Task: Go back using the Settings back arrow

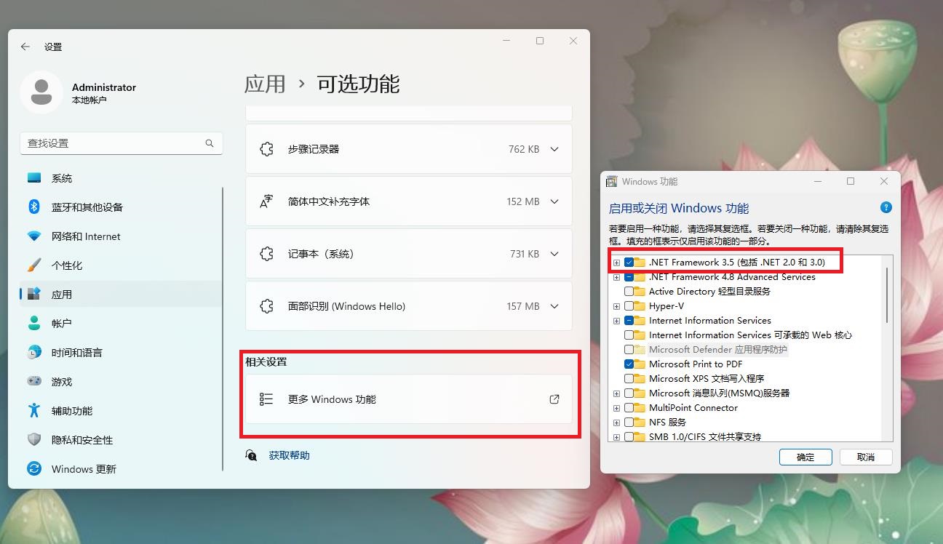Action: [x=25, y=47]
